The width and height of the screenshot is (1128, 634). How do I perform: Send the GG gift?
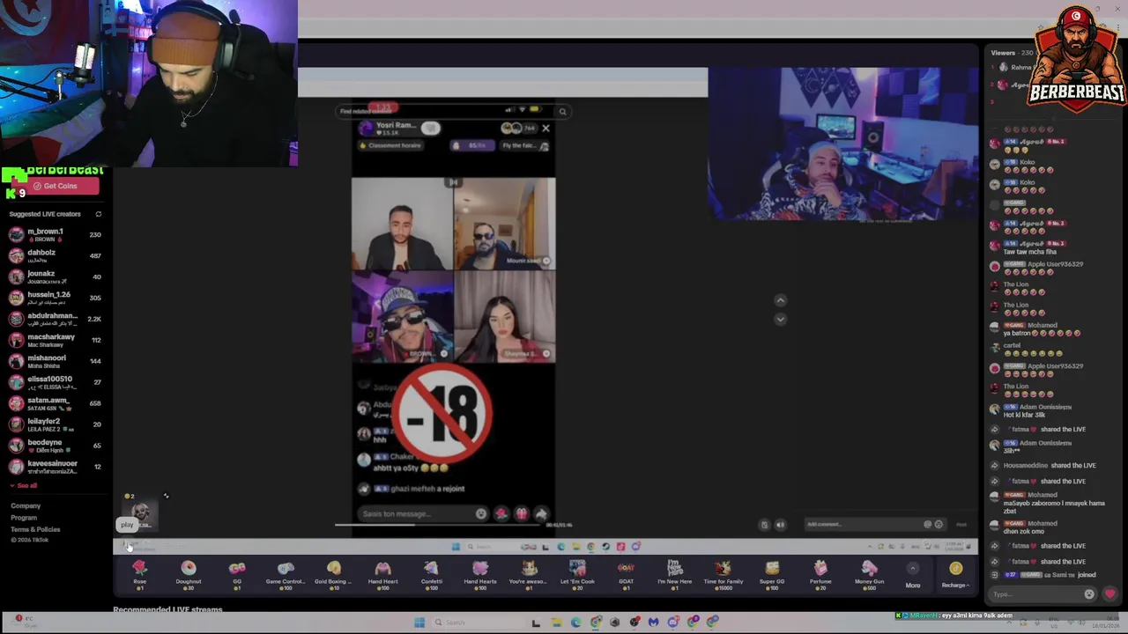pos(236,574)
